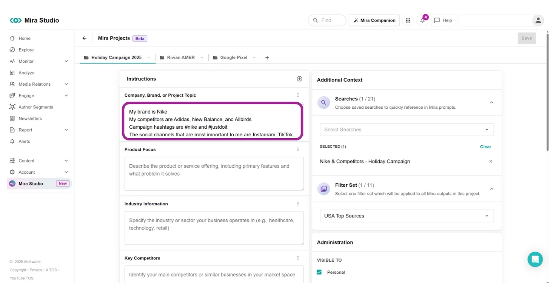Open Mira Companion
This screenshot has height=299, width=556.
coord(374,20)
